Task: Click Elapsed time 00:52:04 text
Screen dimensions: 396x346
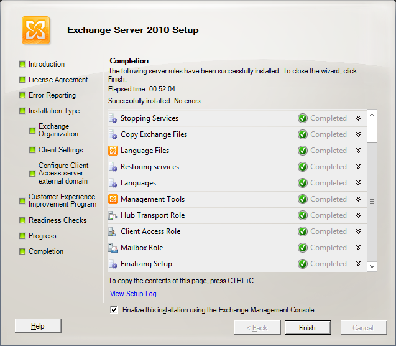Action: click(x=142, y=89)
